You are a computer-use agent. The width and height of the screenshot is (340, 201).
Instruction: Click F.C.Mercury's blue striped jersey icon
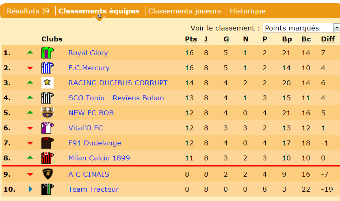47,68
